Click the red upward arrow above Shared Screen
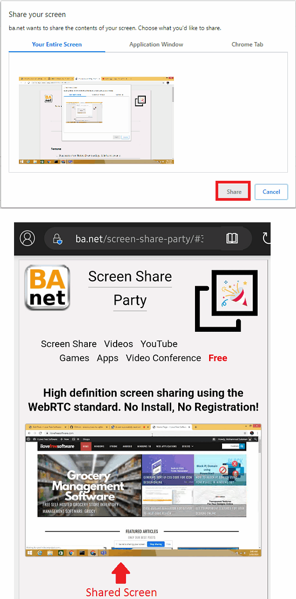The width and height of the screenshot is (296, 599). [x=121, y=574]
